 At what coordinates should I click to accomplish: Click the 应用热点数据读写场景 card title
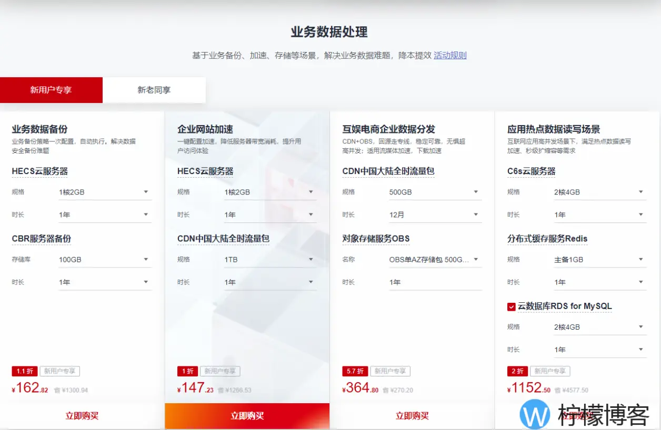click(554, 129)
